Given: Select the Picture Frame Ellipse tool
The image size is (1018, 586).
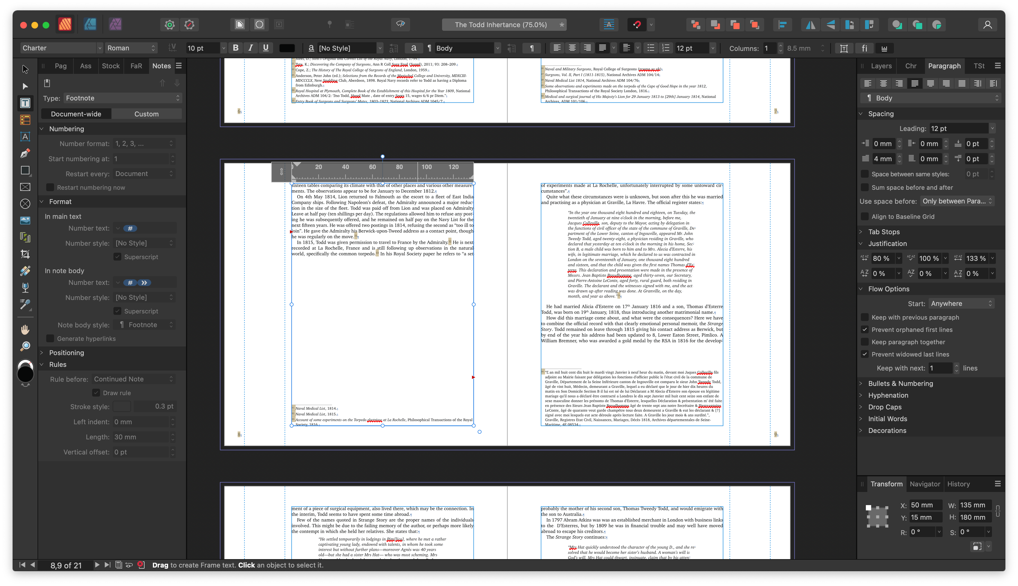Looking at the screenshot, I should 25,204.
